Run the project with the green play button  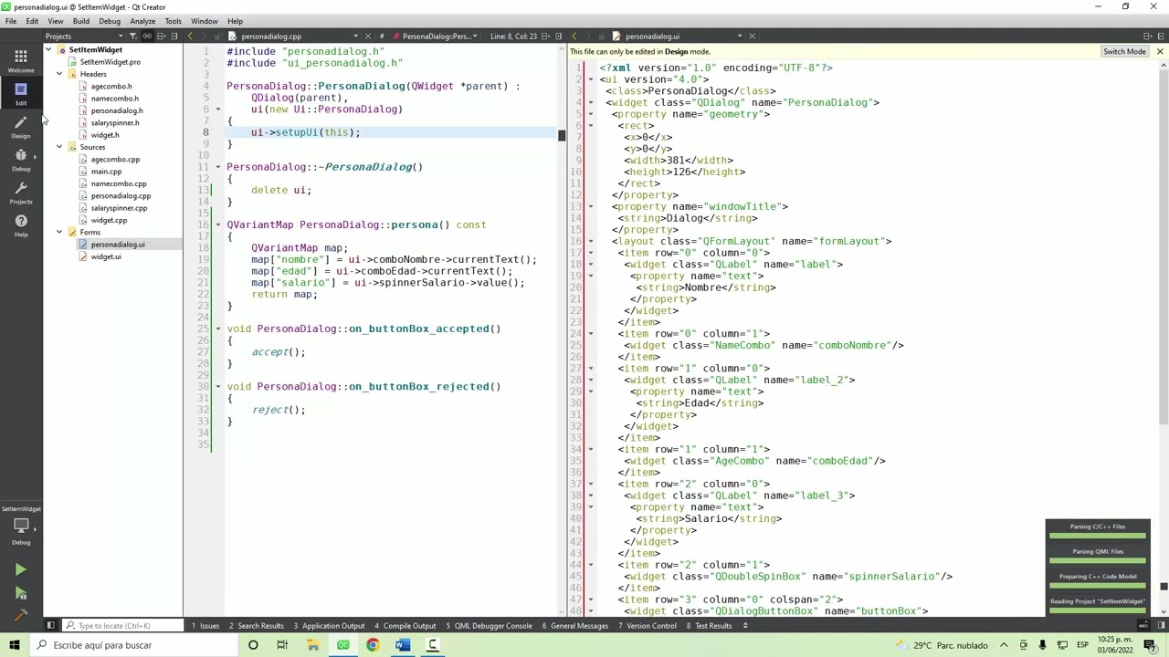(x=20, y=569)
